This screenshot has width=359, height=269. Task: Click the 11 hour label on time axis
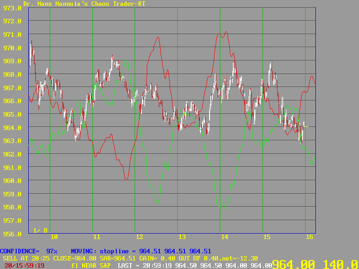(96, 237)
